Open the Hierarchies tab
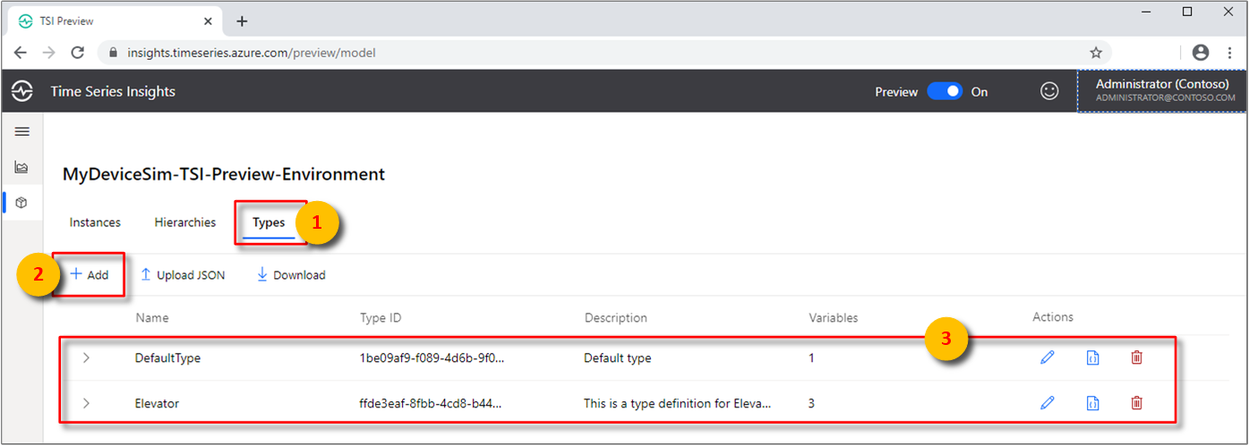Image resolution: width=1249 pixels, height=445 pixels. pos(184,222)
